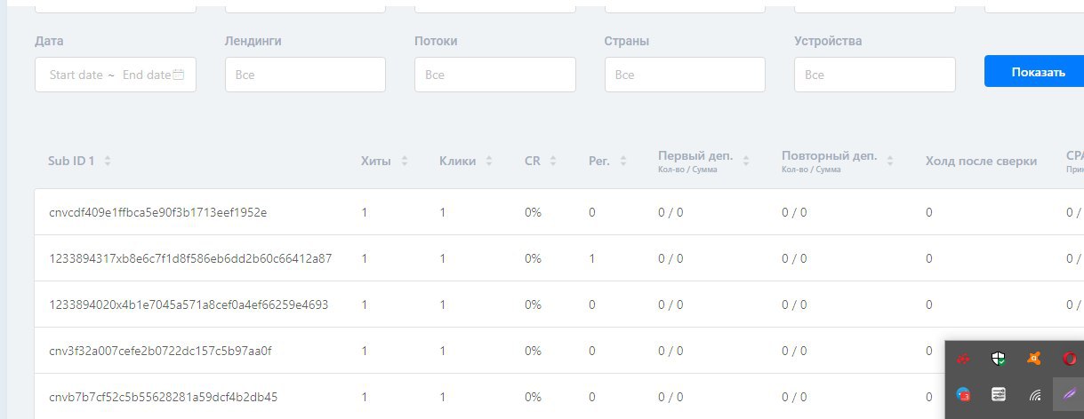This screenshot has width=1084, height=419.
Task: Open Windows Security shield tray icon
Action: click(999, 359)
